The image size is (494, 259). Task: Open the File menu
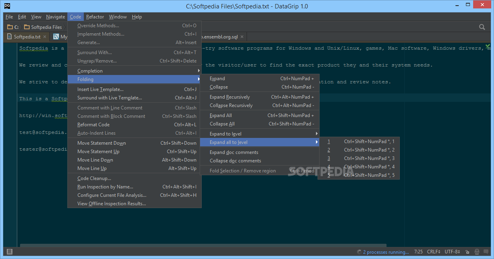(9, 17)
